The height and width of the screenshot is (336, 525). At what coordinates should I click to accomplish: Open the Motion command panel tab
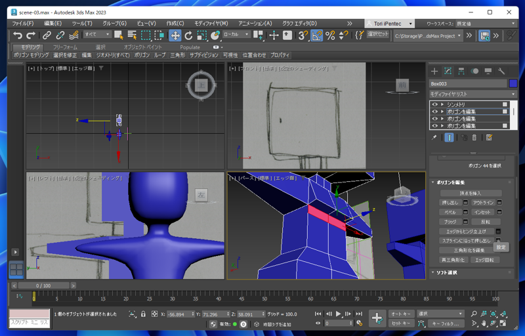474,71
